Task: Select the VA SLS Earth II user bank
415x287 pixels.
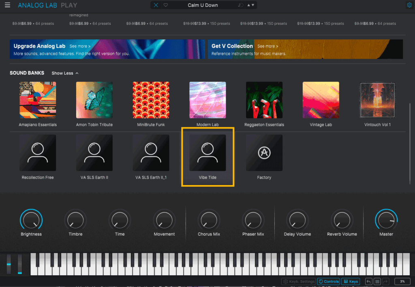Action: [94, 157]
